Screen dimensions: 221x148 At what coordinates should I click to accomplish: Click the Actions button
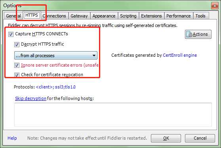point(198,34)
